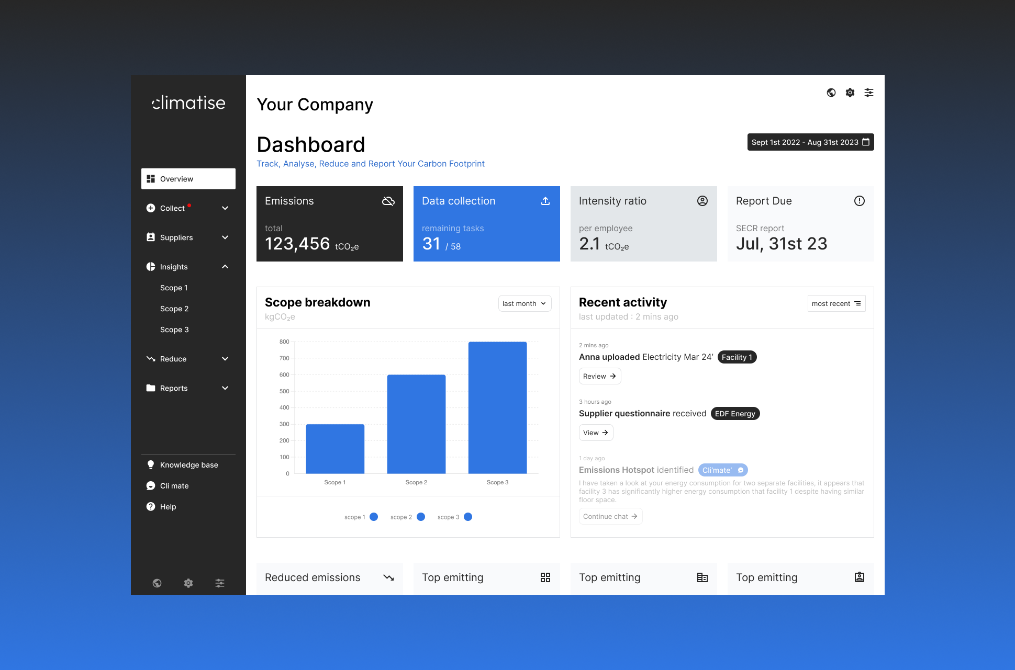Open settings gear in top right header
The image size is (1015, 670).
850,93
